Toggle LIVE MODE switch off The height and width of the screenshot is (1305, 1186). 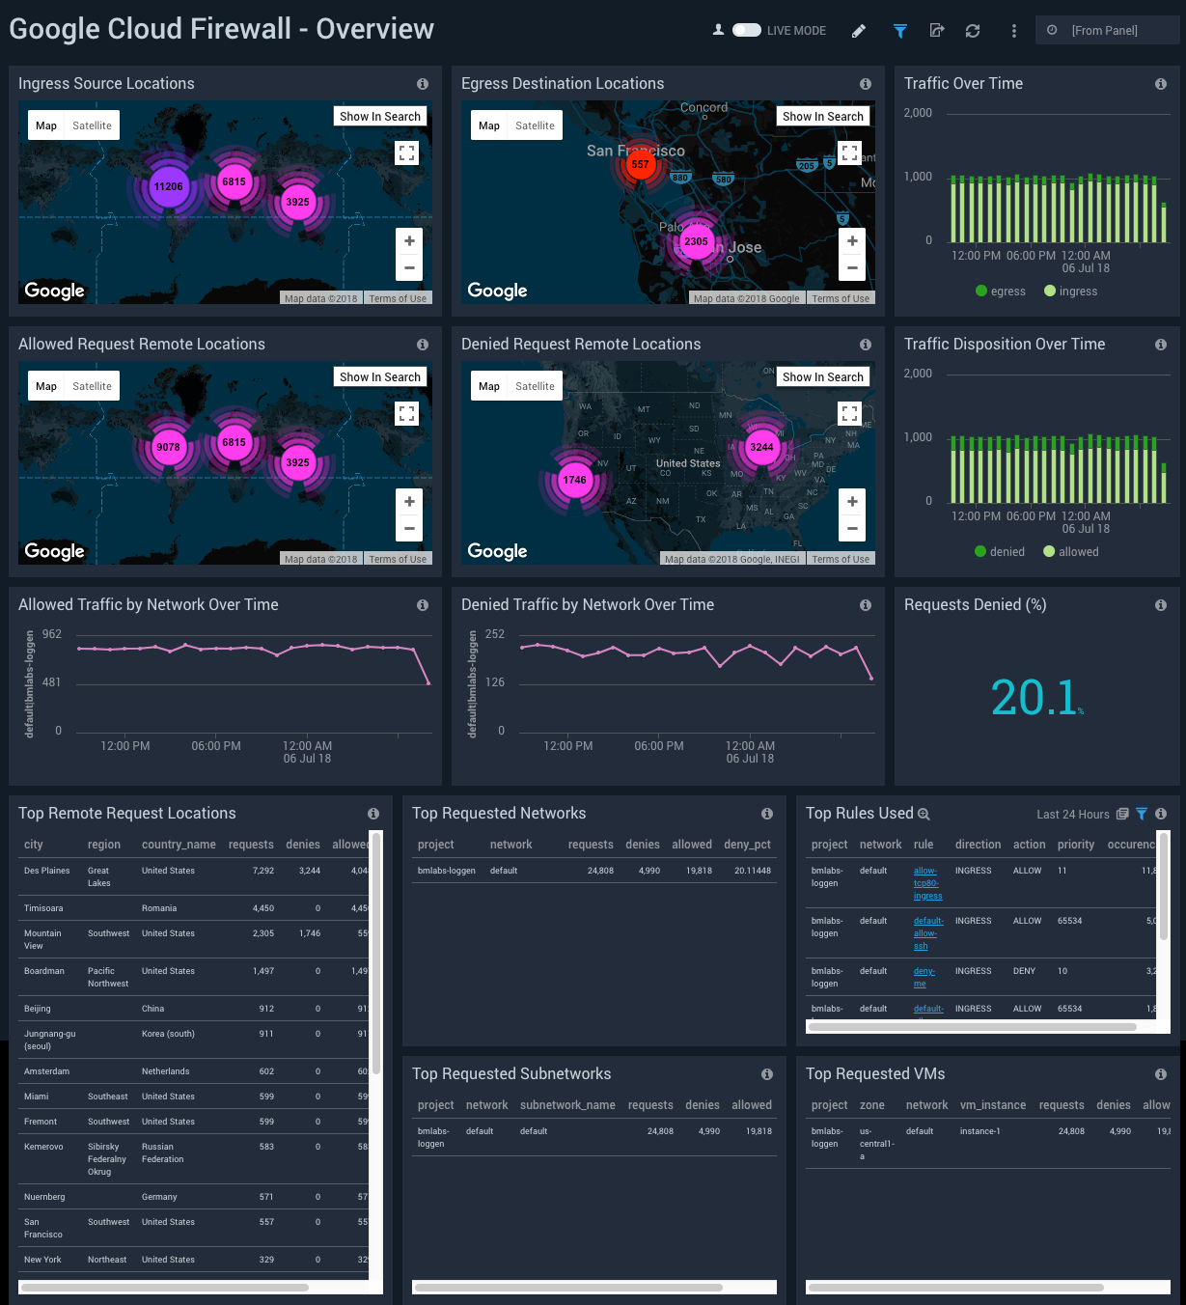tap(747, 30)
